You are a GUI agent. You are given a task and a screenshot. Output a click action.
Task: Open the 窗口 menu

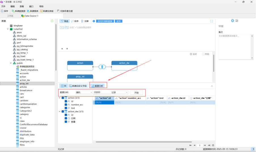click(x=31, y=6)
